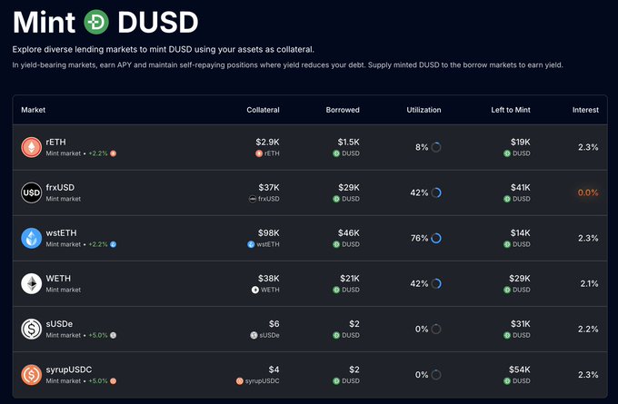This screenshot has height=404, width=618.
Task: Click the 76% utilization ring for wstETH
Action: pyautogui.click(x=436, y=238)
